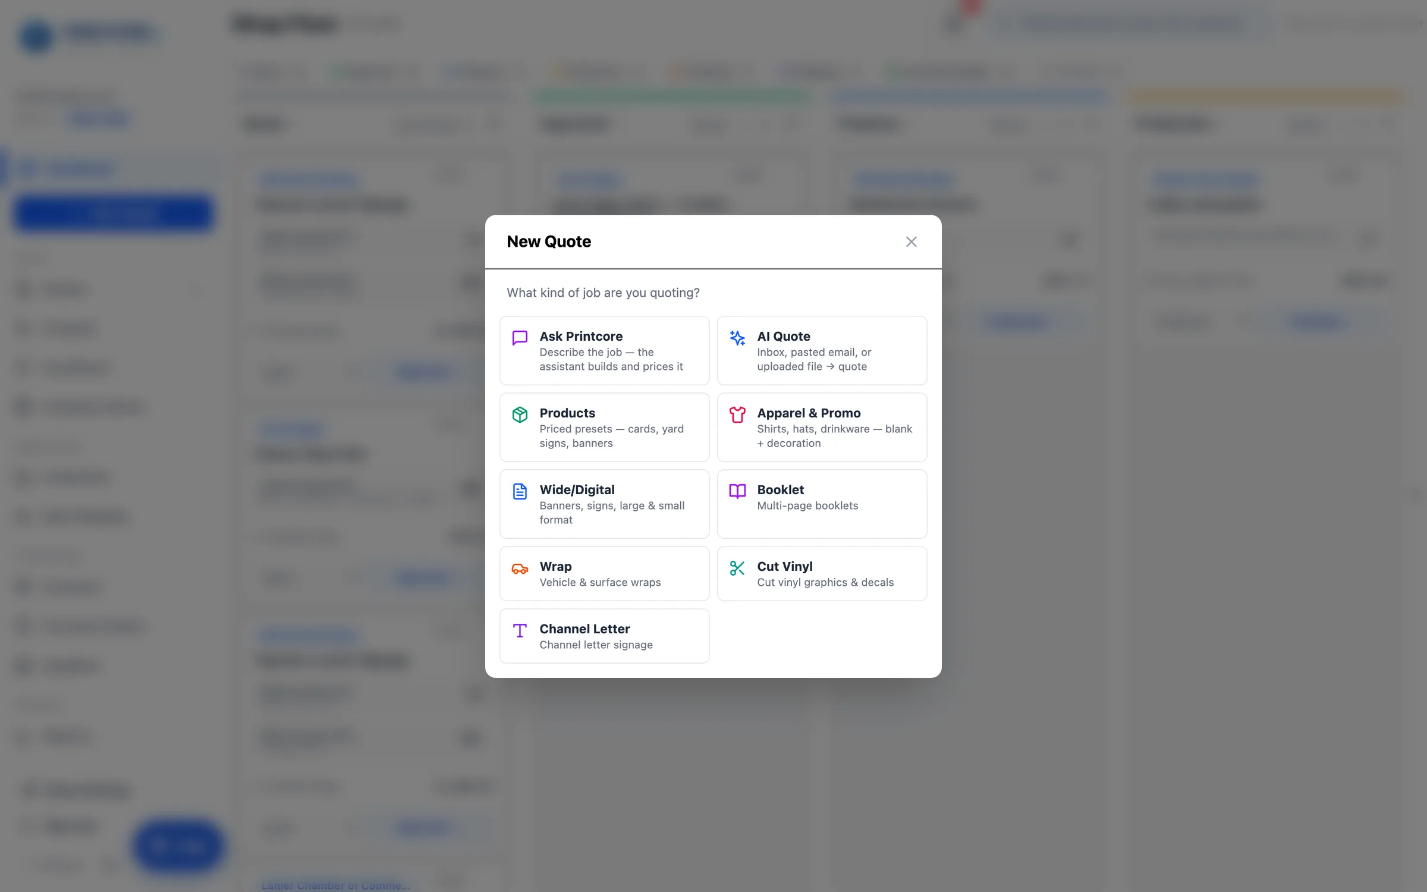1427x892 pixels.
Task: Click the Wrap vehicle icon
Action: pos(520,569)
